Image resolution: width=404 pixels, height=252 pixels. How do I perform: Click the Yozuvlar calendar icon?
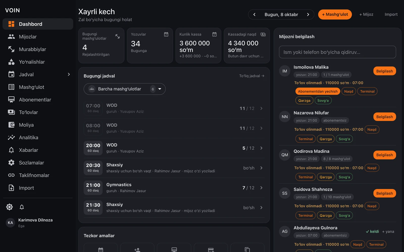tap(166, 34)
